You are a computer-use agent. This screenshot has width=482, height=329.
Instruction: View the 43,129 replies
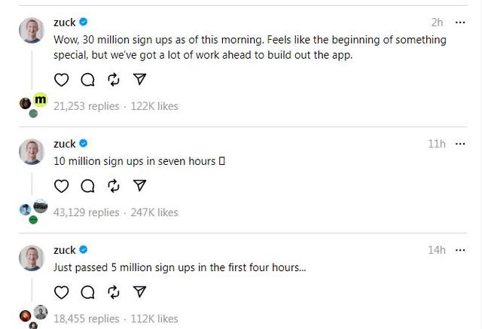point(86,212)
